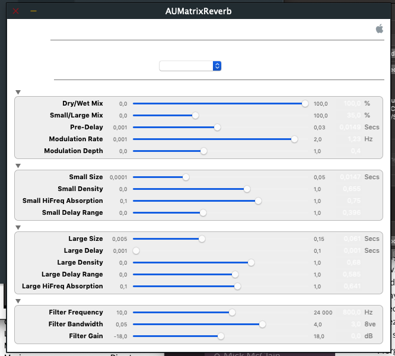Click the Large HiFreq Absorption value 0,641
Viewport: 395px width, 356px height.
(x=349, y=286)
